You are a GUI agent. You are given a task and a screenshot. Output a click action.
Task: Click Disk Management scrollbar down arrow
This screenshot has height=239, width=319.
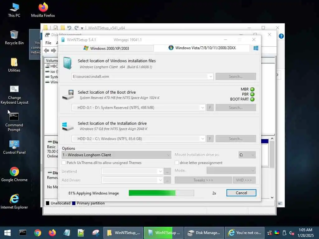click(272, 198)
